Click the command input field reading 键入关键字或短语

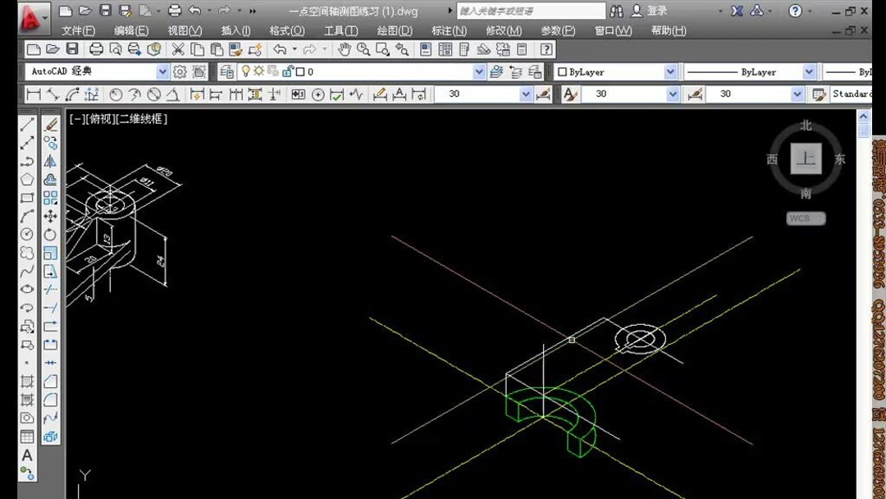point(529,11)
